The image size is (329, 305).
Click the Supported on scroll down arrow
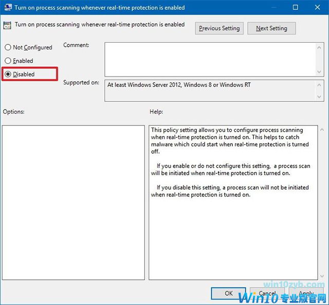(x=319, y=97)
